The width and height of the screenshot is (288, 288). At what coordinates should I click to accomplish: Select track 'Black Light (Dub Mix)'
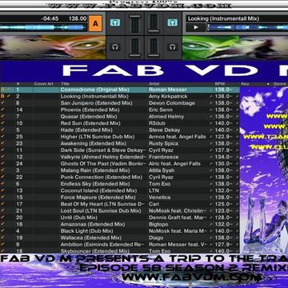(86, 231)
